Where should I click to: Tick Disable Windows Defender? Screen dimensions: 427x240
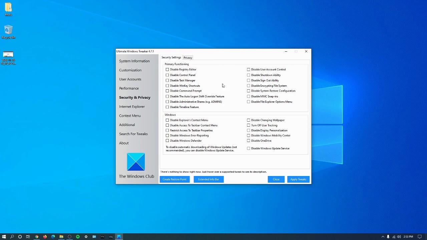(x=167, y=141)
